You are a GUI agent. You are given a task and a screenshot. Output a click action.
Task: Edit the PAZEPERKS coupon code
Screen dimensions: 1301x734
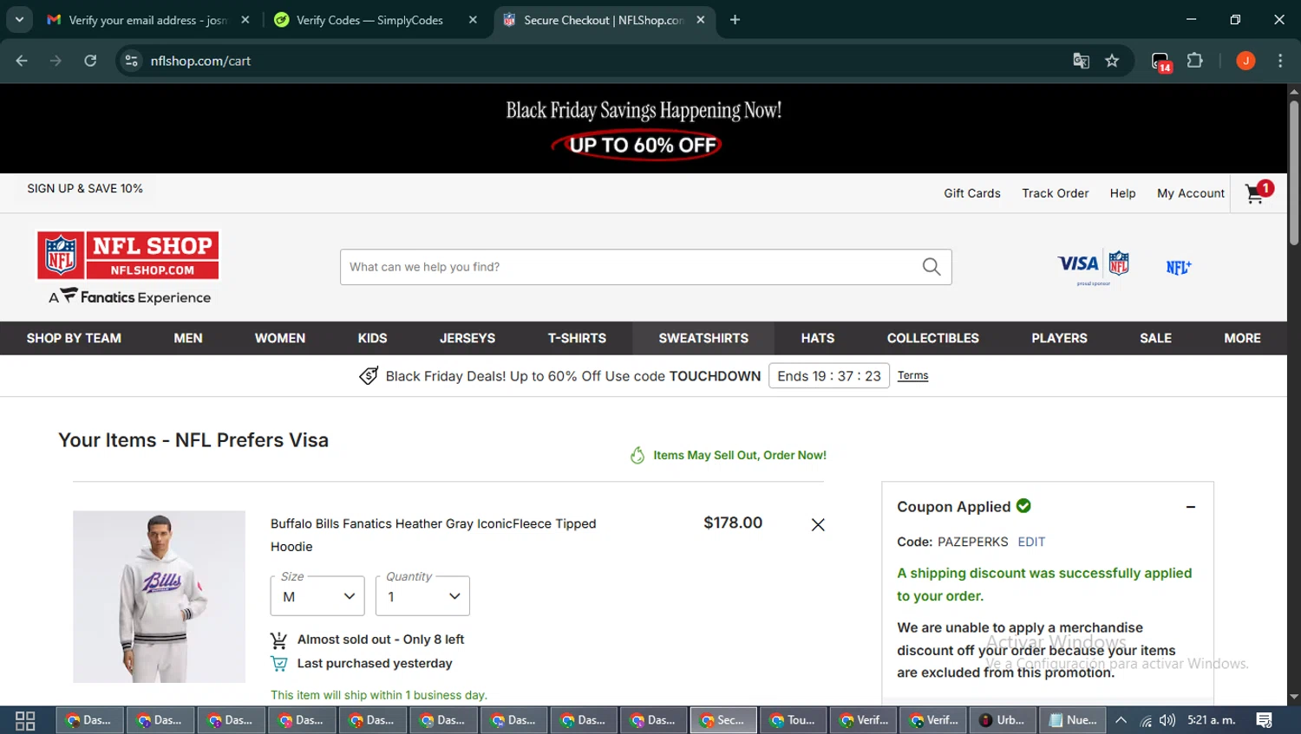click(x=1031, y=542)
